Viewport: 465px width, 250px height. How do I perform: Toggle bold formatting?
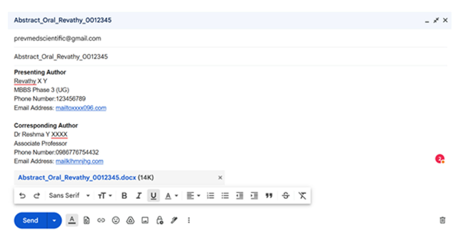coord(124,196)
